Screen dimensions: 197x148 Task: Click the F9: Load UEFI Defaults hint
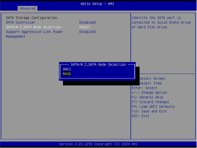click(153, 107)
